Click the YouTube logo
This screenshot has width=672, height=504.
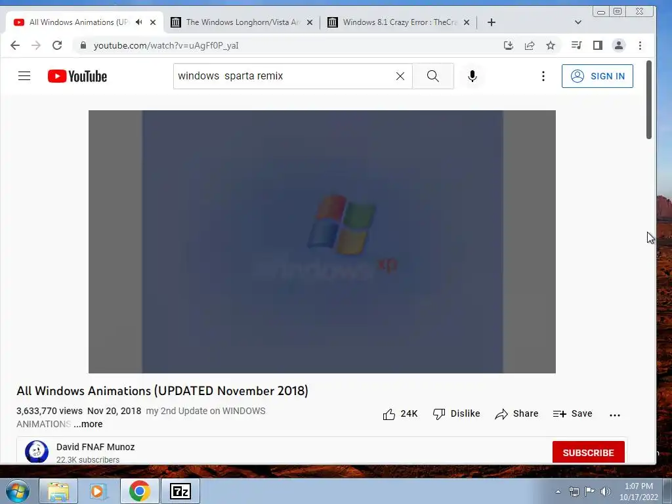coord(77,76)
